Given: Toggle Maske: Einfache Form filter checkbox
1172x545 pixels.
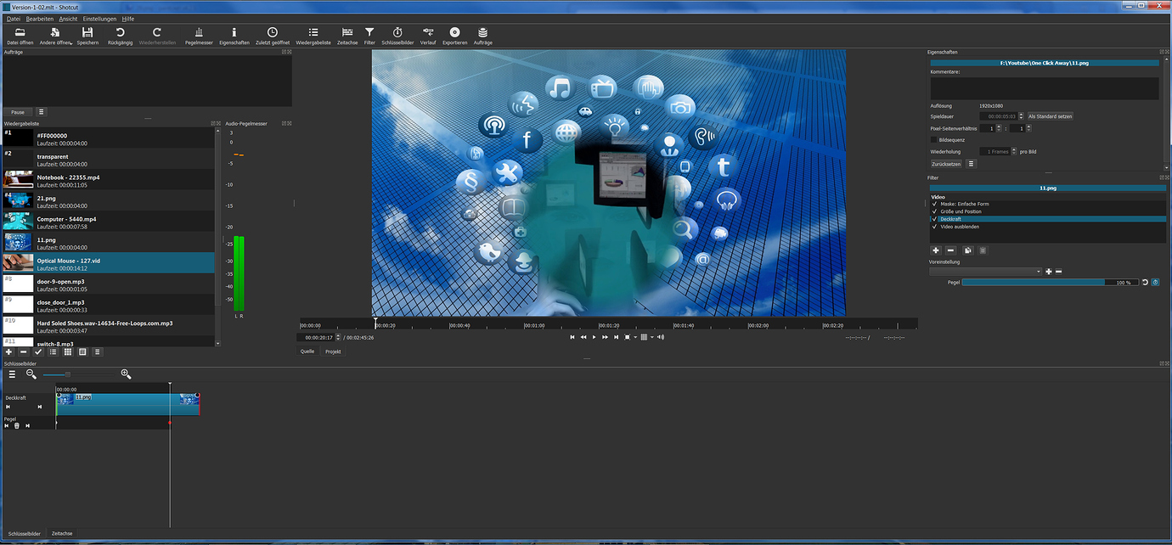Looking at the screenshot, I should pyautogui.click(x=934, y=204).
